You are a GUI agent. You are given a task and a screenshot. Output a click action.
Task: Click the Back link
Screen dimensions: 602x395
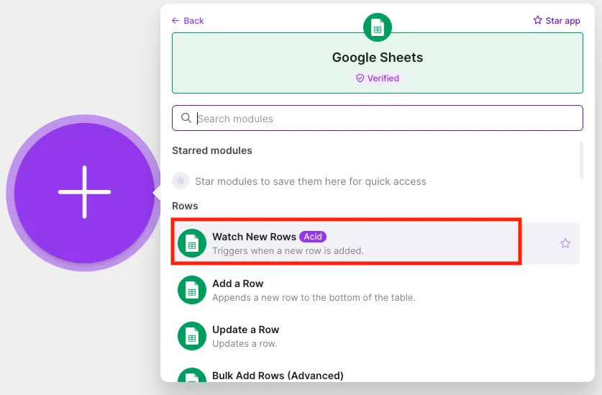pos(188,21)
